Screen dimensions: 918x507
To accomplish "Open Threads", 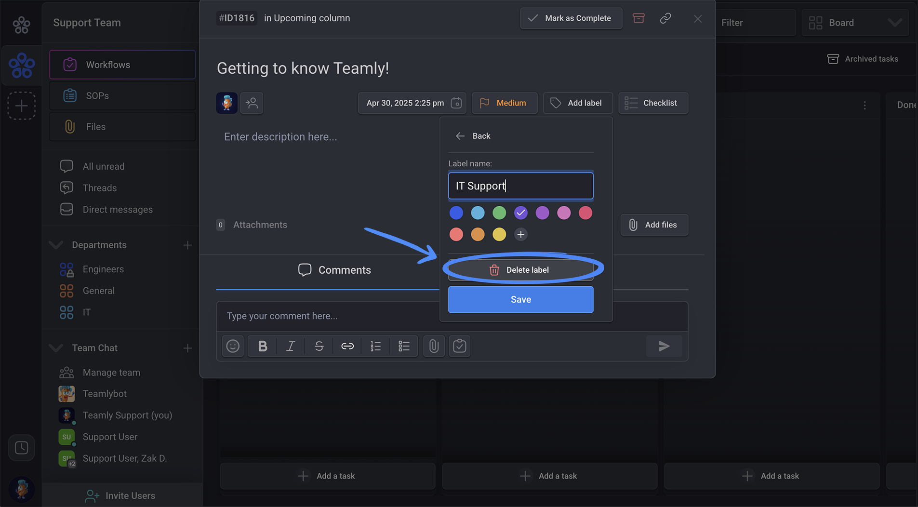I will point(100,188).
